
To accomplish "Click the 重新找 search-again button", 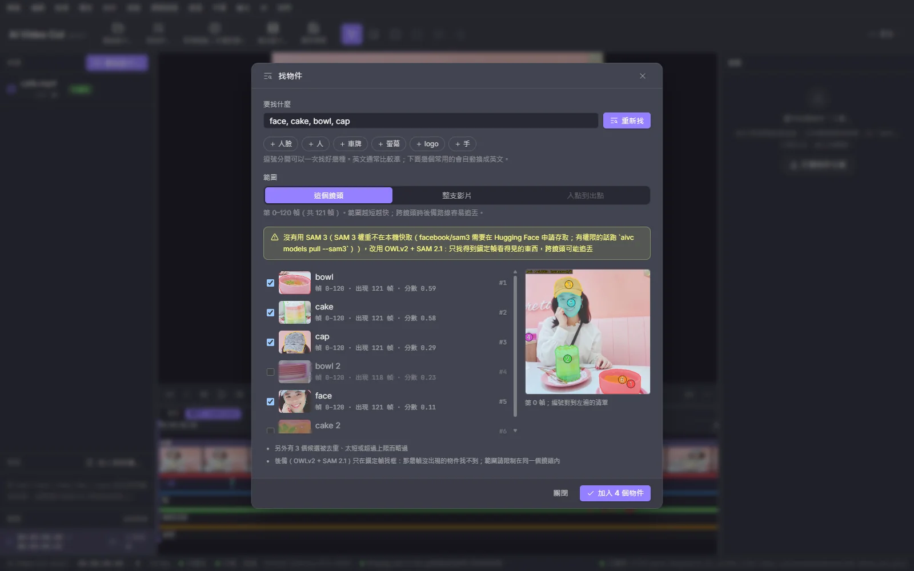I will pyautogui.click(x=627, y=120).
